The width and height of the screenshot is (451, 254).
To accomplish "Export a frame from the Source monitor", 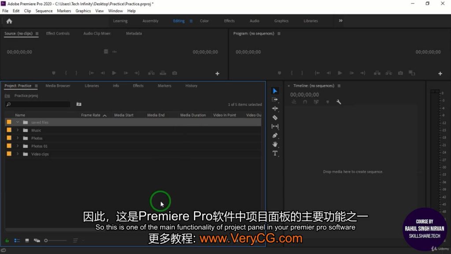I will click(174, 73).
